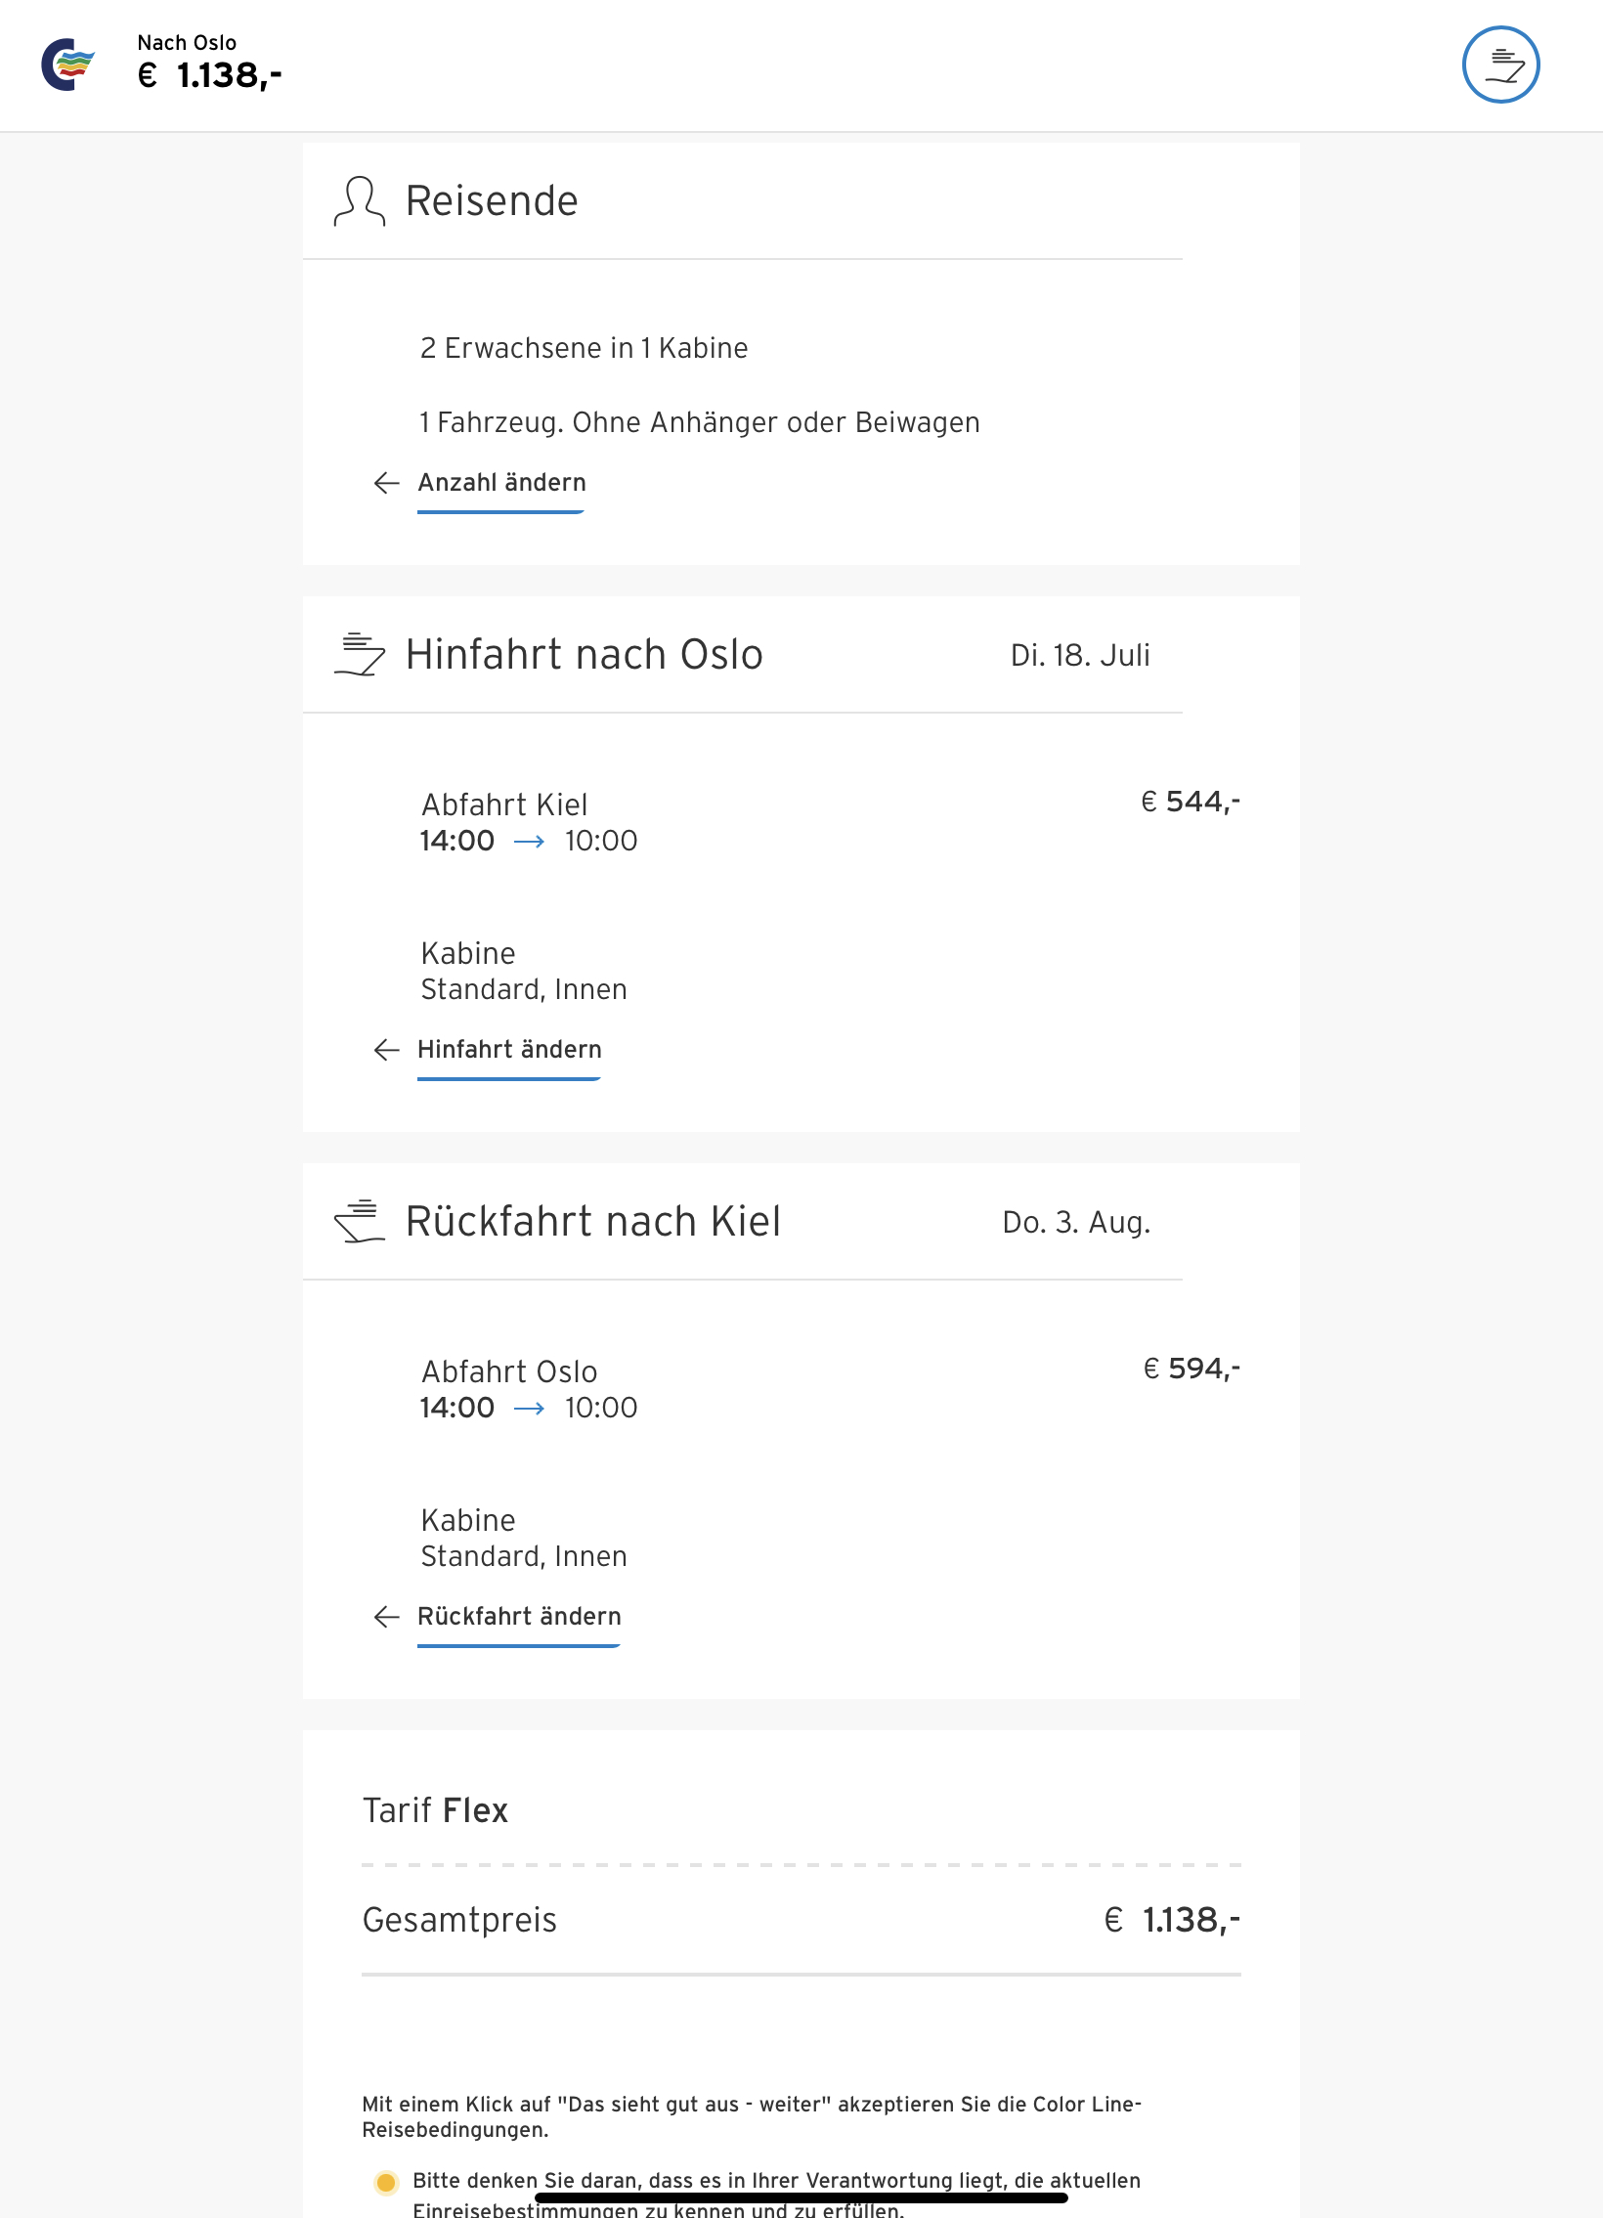Click the ship icon beside Rückfahrt nach Kiel
1603x2218 pixels.
tap(359, 1221)
